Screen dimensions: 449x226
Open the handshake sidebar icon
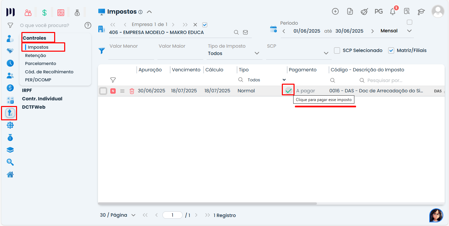click(x=10, y=51)
